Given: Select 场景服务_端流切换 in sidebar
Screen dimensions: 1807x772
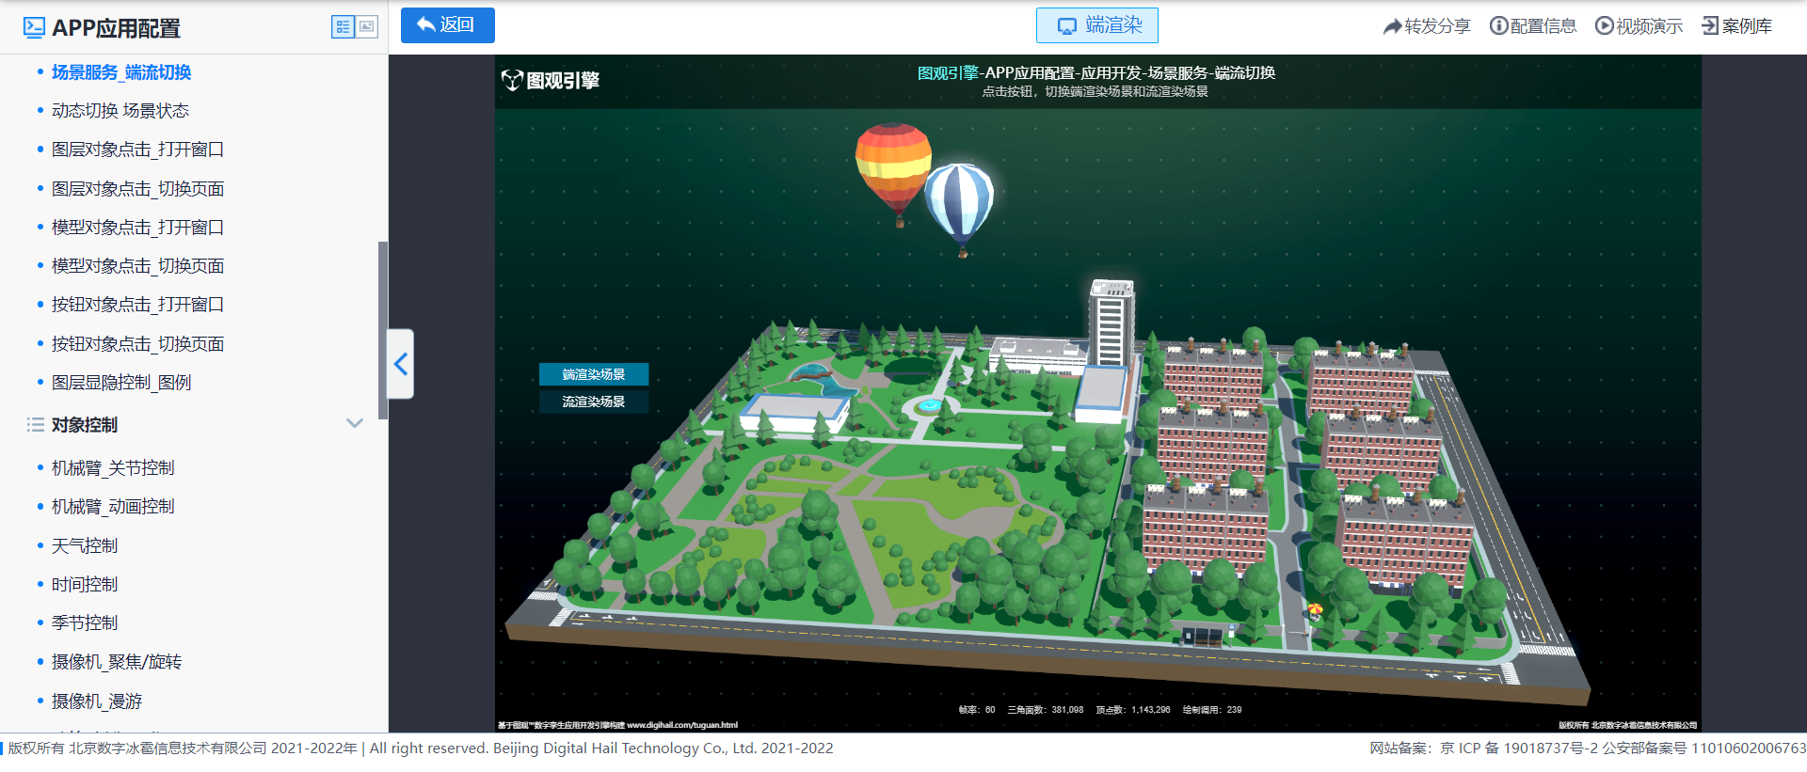Looking at the screenshot, I should coord(121,72).
